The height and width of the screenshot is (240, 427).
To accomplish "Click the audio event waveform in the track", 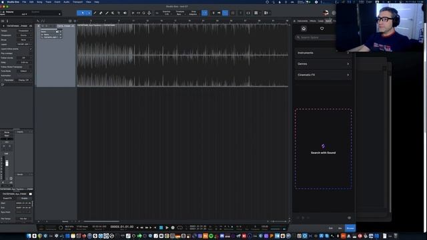I will click(x=182, y=55).
